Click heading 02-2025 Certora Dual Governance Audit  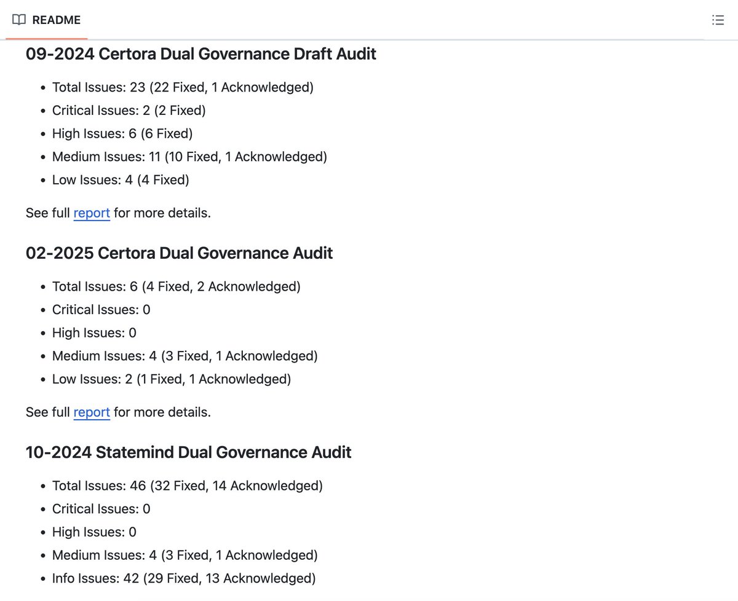[180, 253]
